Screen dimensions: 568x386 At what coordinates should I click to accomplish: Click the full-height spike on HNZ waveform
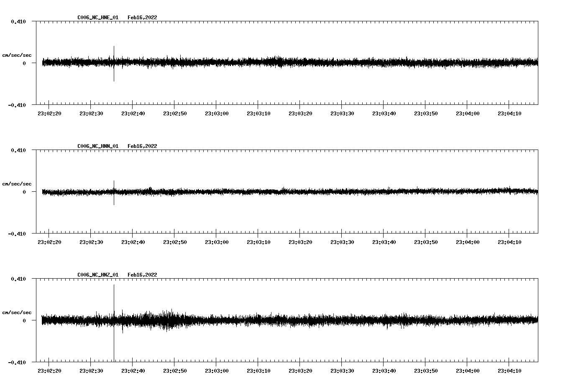click(x=114, y=323)
